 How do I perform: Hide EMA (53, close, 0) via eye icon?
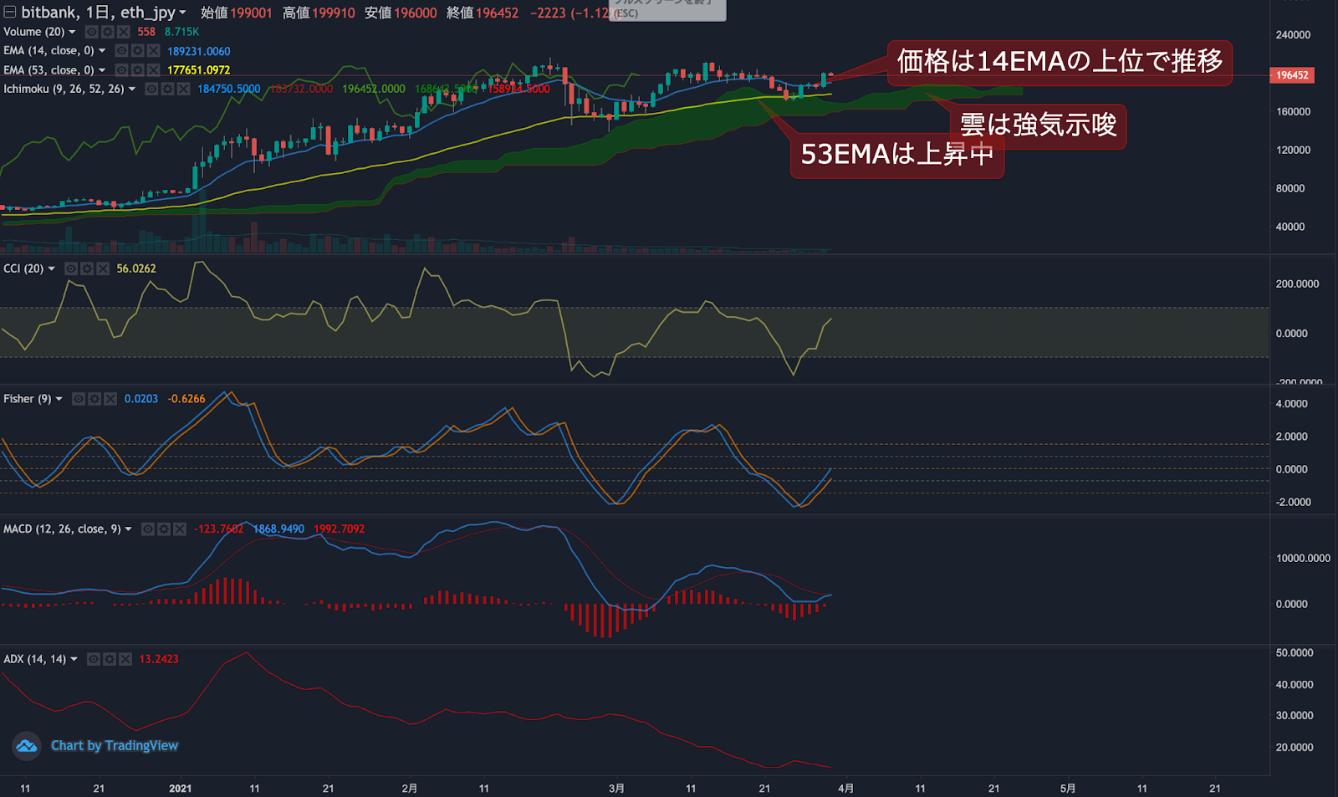coord(121,70)
